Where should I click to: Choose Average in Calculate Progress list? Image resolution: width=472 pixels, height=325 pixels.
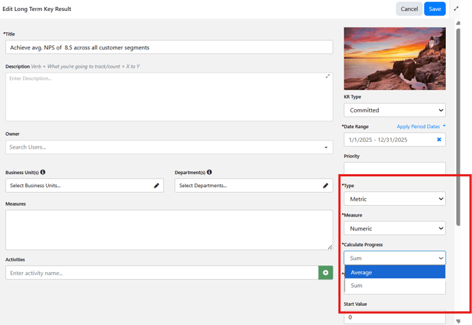point(395,272)
